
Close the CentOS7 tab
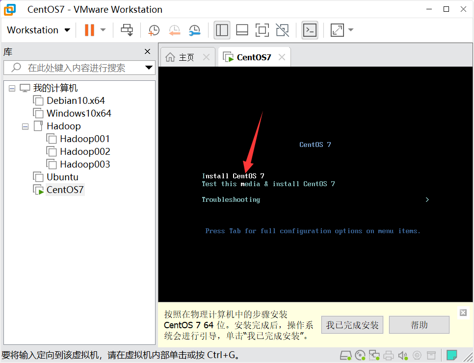click(x=282, y=57)
